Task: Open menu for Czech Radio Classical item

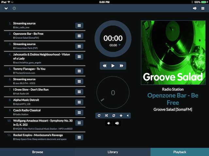Action: click(79, 112)
